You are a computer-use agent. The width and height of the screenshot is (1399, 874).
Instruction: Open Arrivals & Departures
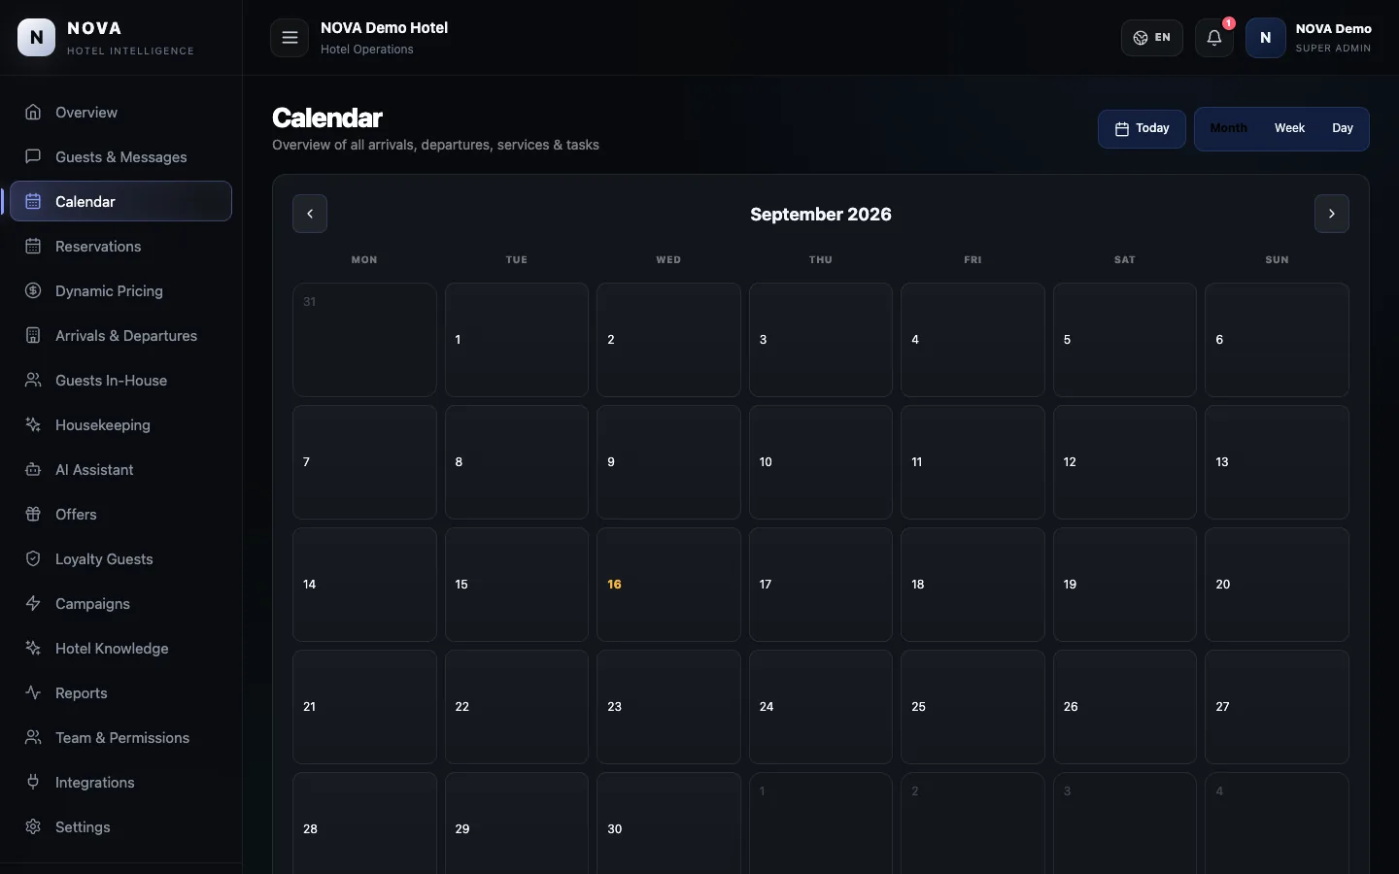click(120, 335)
